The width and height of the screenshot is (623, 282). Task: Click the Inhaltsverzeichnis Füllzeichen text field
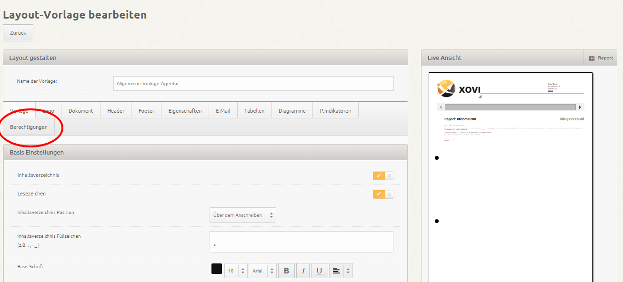[x=301, y=242]
